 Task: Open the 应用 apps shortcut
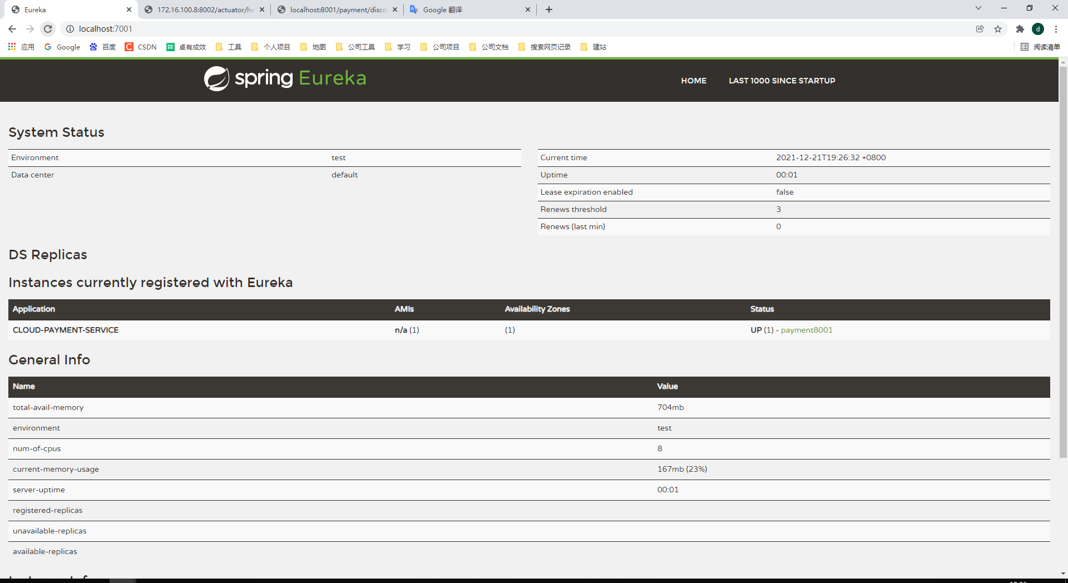coord(21,47)
